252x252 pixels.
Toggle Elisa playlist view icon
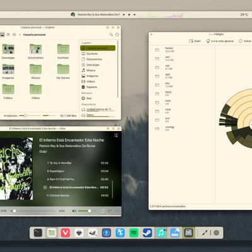pos(116,135)
